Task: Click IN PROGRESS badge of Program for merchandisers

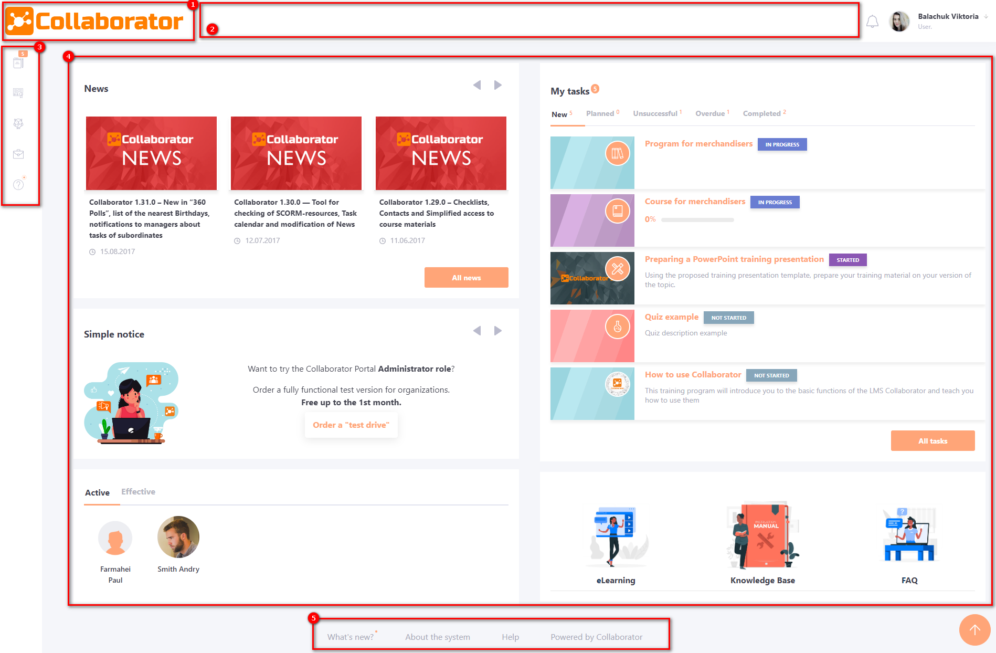Action: click(782, 144)
